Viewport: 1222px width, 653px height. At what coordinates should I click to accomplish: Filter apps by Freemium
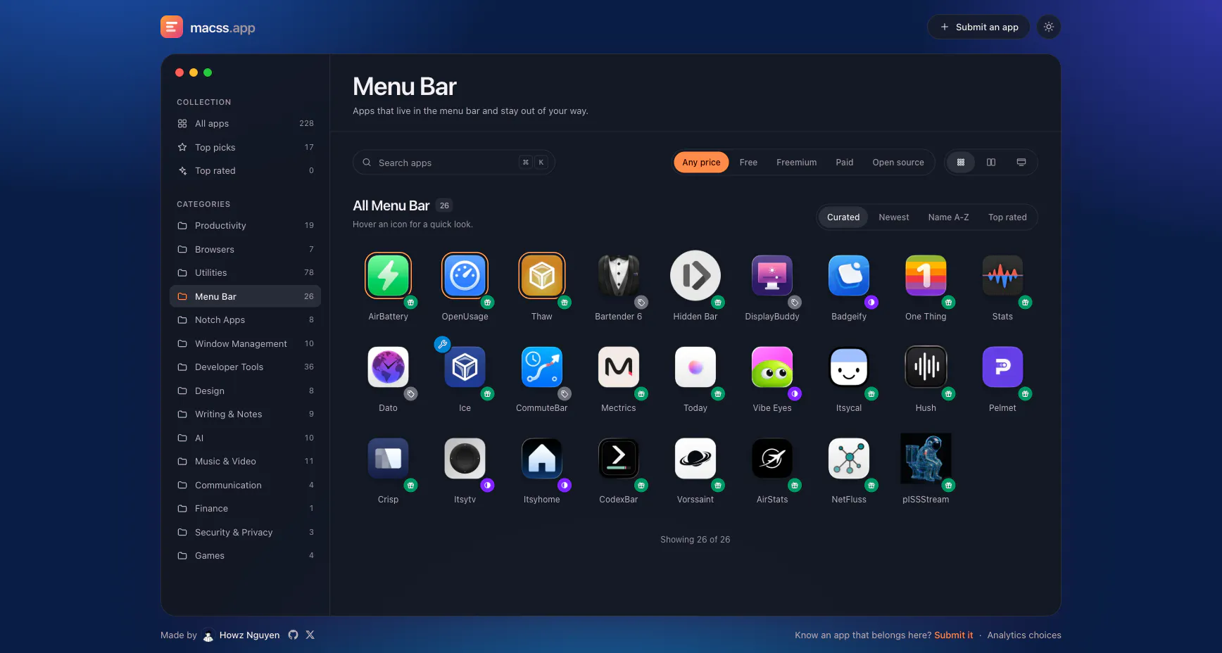(x=796, y=163)
